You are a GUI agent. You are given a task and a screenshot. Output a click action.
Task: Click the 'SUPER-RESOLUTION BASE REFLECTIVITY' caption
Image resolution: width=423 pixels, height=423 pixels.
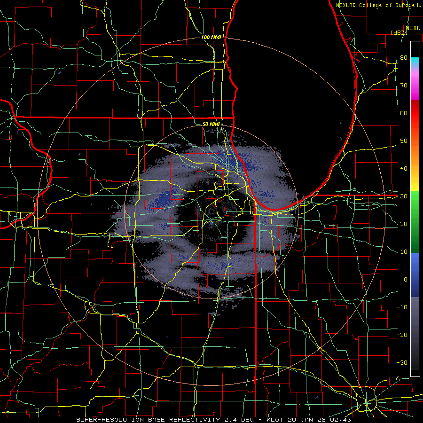(x=148, y=420)
